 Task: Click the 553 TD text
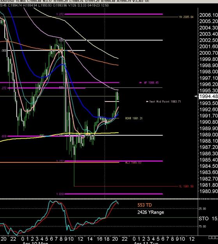pos(145,205)
